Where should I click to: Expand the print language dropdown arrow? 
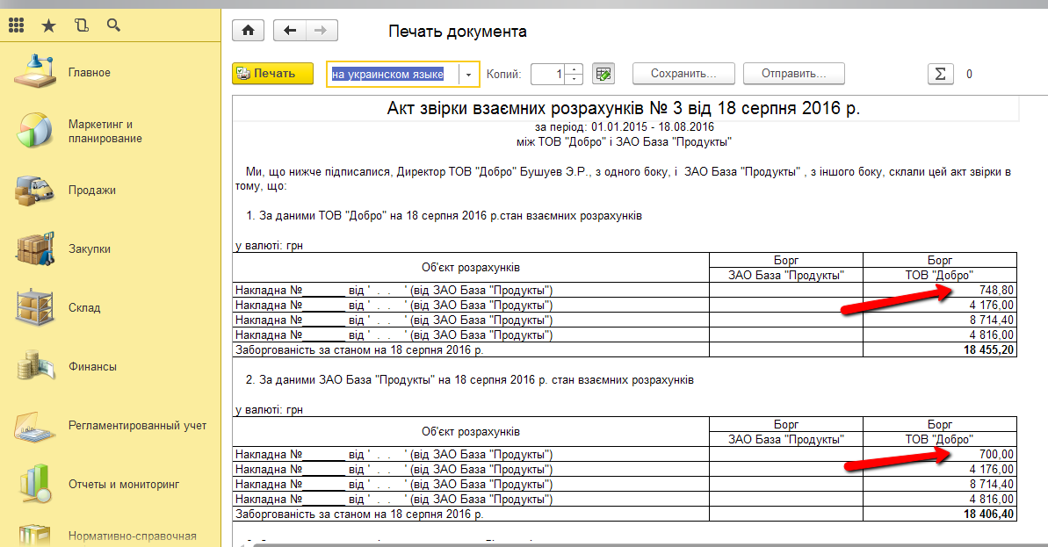[x=469, y=74]
